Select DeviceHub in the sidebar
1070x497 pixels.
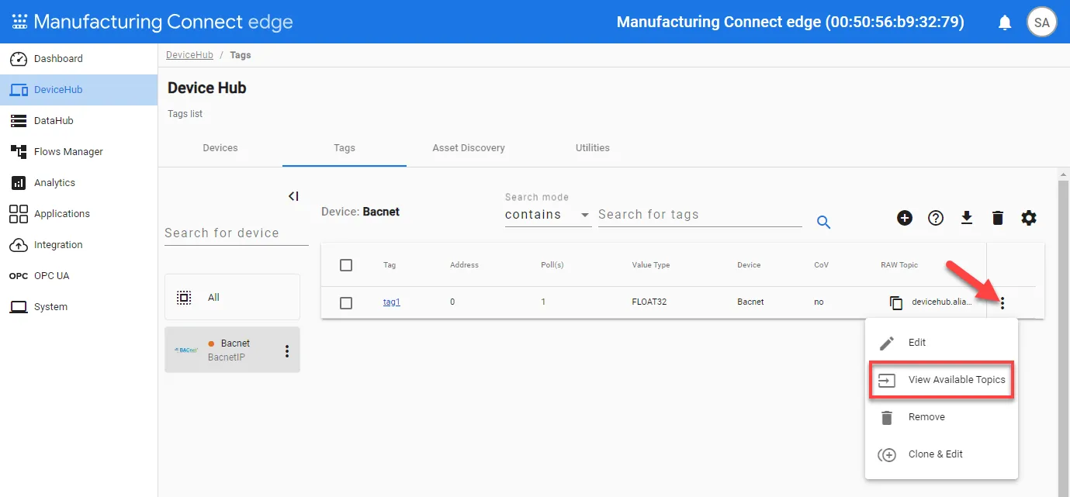coord(78,90)
